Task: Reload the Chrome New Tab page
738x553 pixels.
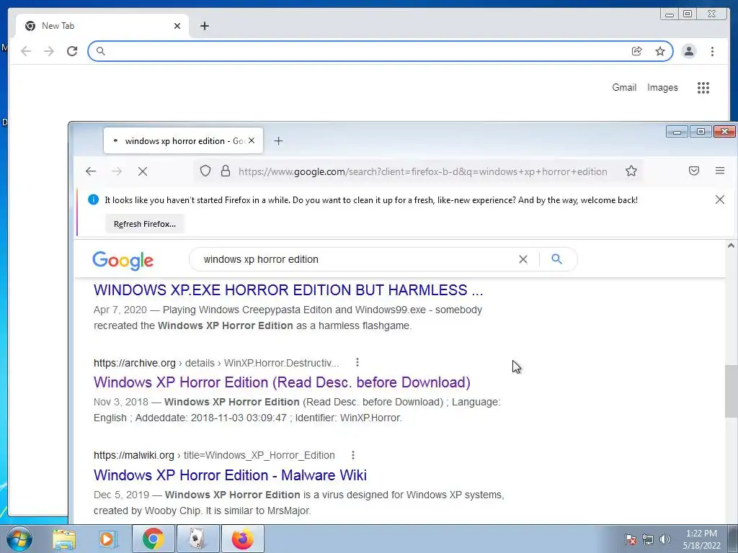Action: [72, 51]
